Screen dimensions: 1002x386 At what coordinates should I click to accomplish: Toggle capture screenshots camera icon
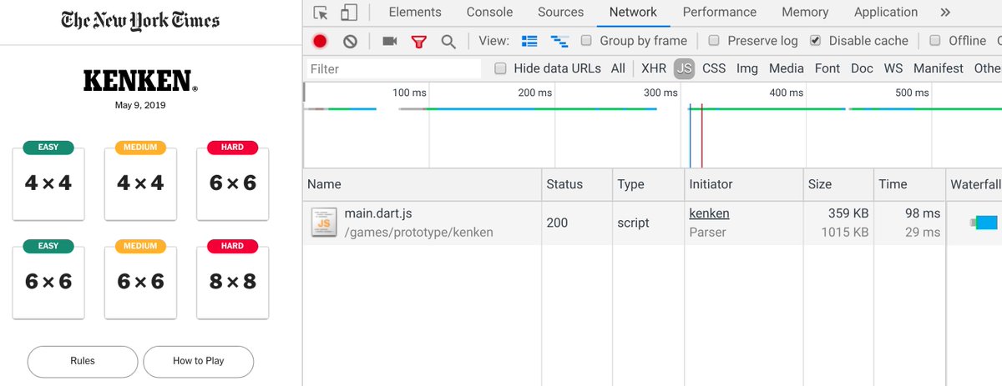(390, 41)
